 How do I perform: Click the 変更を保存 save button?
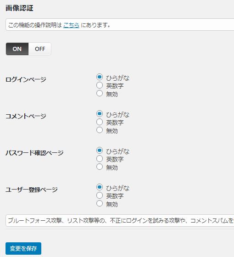click(23, 248)
